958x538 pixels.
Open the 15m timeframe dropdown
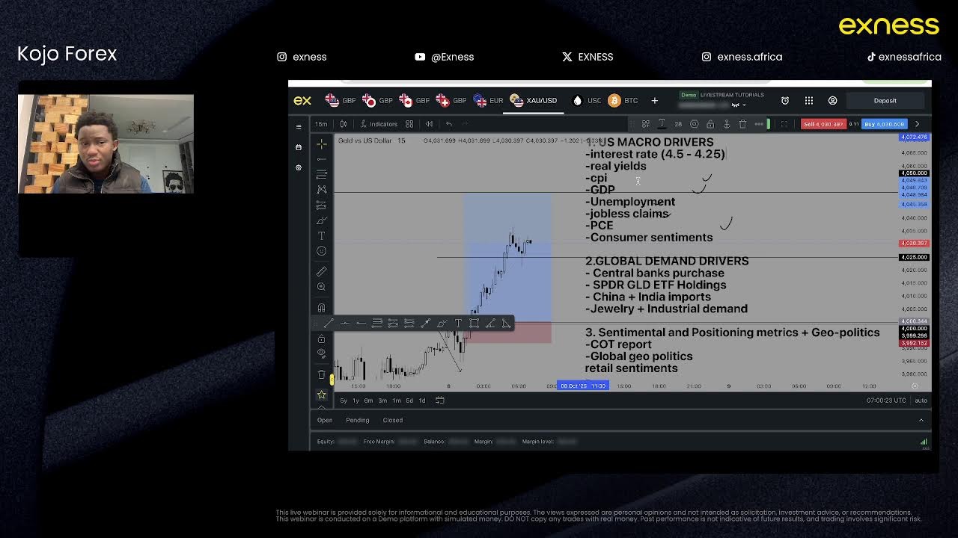click(x=321, y=124)
